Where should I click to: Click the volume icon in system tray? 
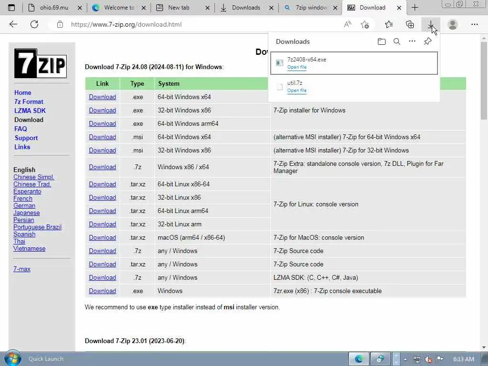(x=428, y=359)
